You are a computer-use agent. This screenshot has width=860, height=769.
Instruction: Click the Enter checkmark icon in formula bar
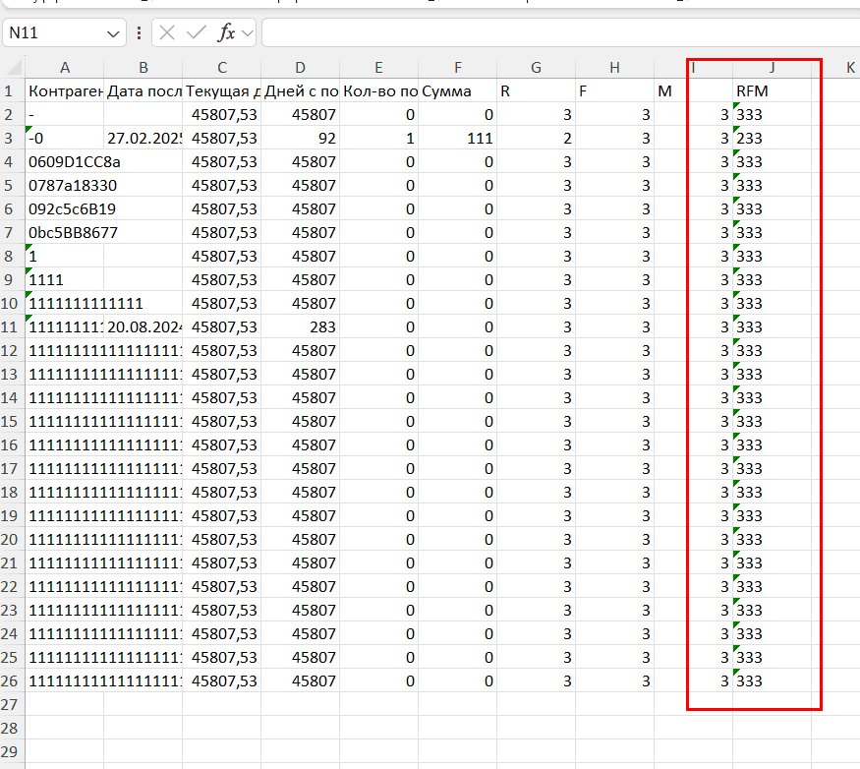pos(197,32)
